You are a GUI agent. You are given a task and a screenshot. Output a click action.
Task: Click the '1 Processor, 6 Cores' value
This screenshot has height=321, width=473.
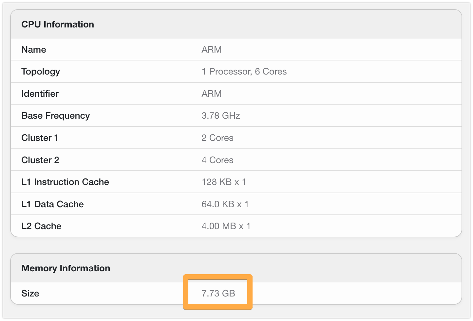pos(244,71)
